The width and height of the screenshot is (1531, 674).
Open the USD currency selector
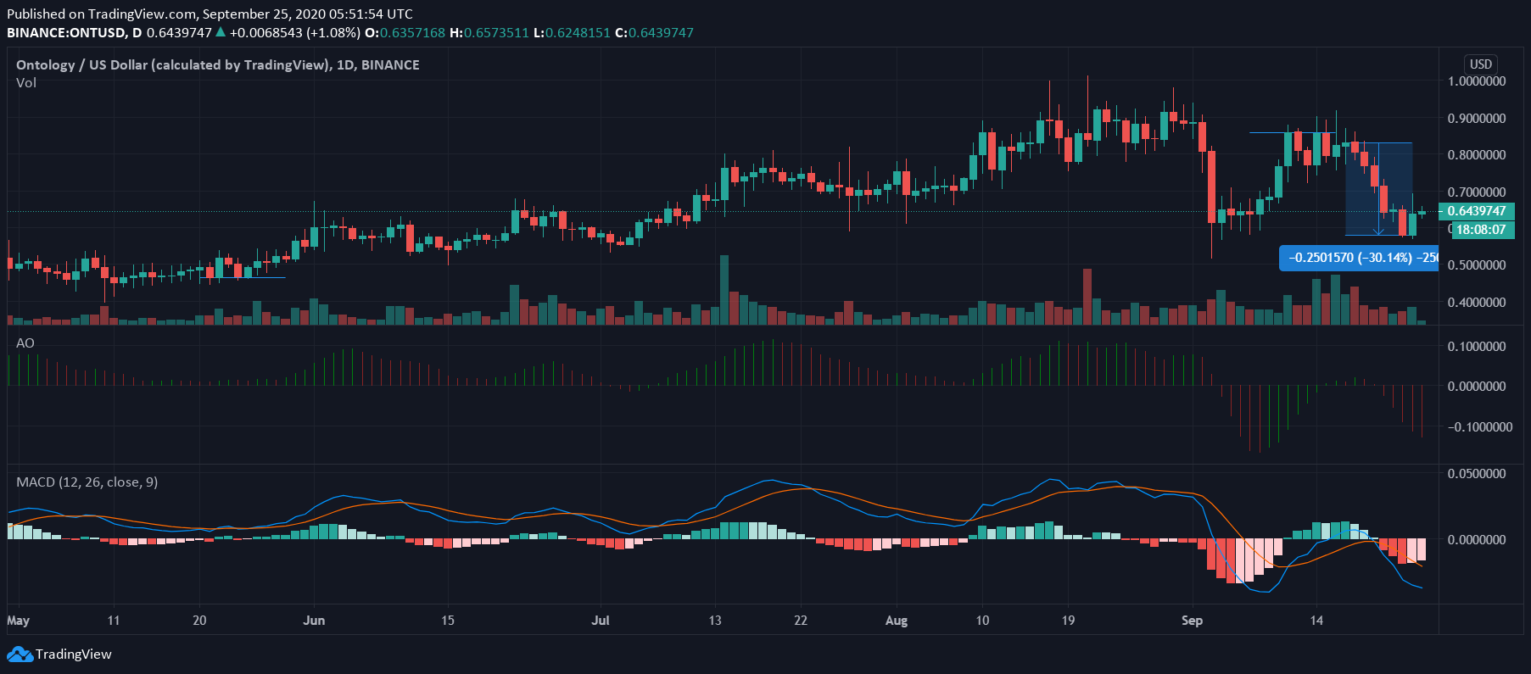(x=1481, y=64)
